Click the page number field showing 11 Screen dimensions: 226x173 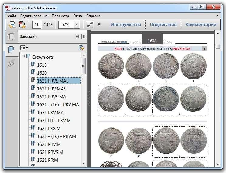pyautogui.click(x=37, y=25)
